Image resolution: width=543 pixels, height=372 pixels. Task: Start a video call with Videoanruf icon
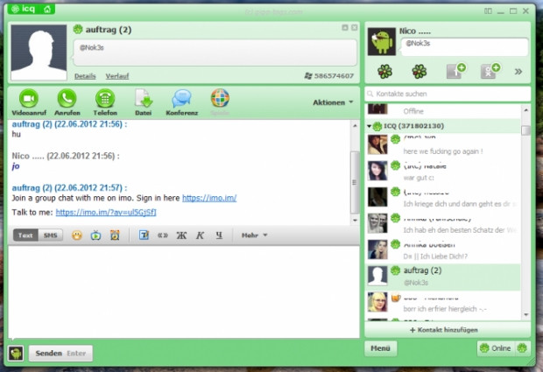tap(29, 99)
